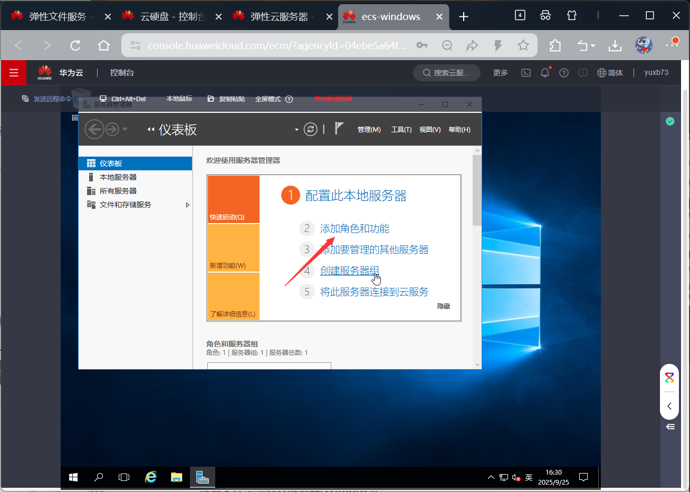Open the notifications bell icon
The width and height of the screenshot is (690, 492).
[x=545, y=73]
